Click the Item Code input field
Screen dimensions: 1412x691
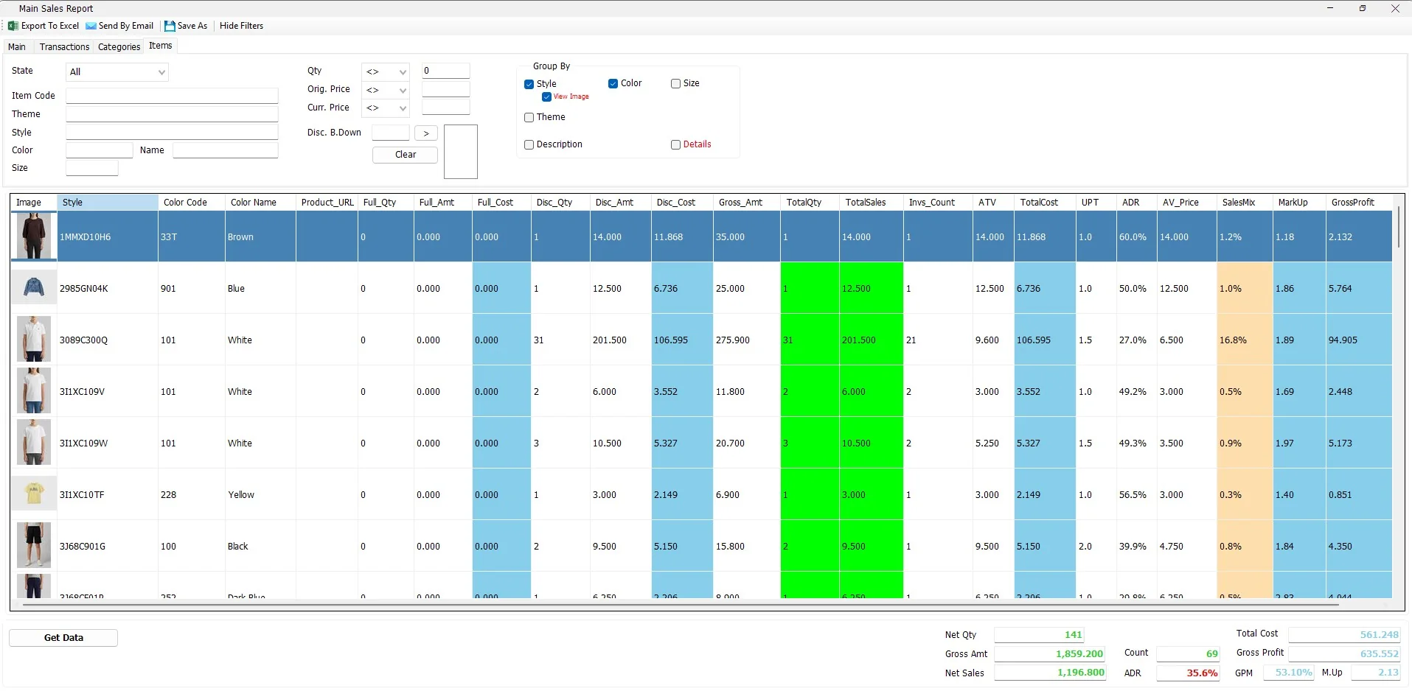(x=173, y=96)
